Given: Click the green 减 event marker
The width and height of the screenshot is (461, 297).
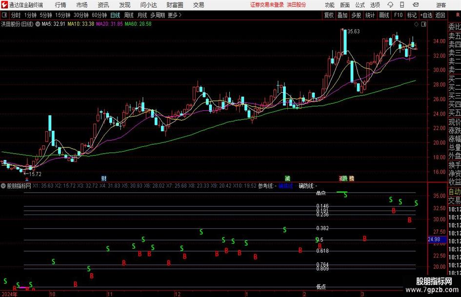Looking at the screenshot, I should click(x=287, y=178).
